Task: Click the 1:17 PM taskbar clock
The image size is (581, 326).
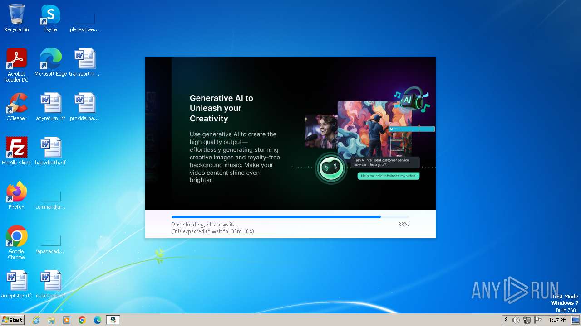Action: click(x=558, y=320)
